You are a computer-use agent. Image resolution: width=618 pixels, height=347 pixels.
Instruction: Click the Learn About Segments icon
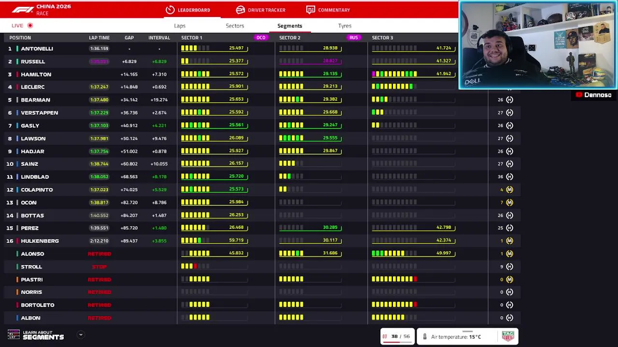(x=14, y=334)
